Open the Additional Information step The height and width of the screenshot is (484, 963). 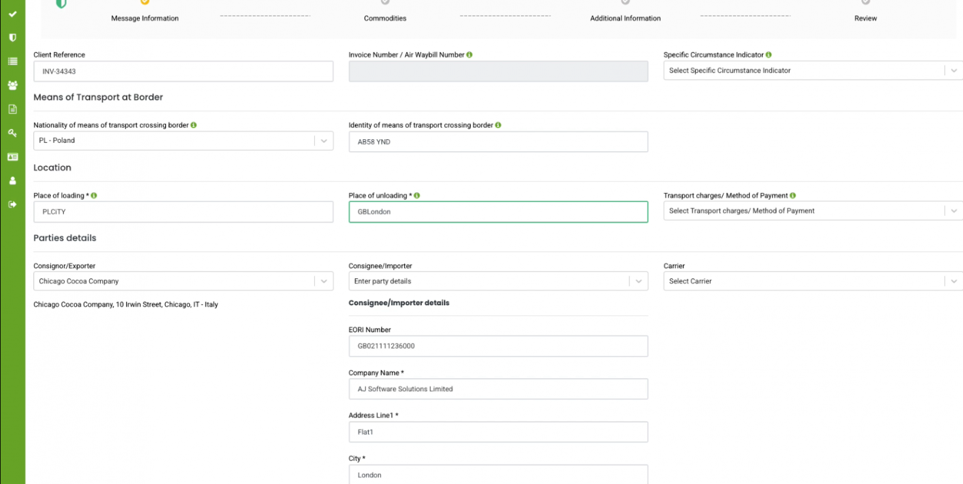[625, 18]
